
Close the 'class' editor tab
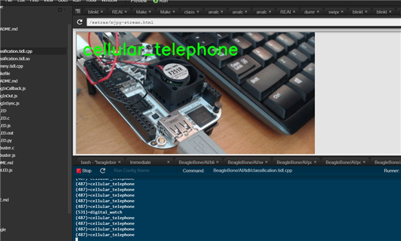198,12
